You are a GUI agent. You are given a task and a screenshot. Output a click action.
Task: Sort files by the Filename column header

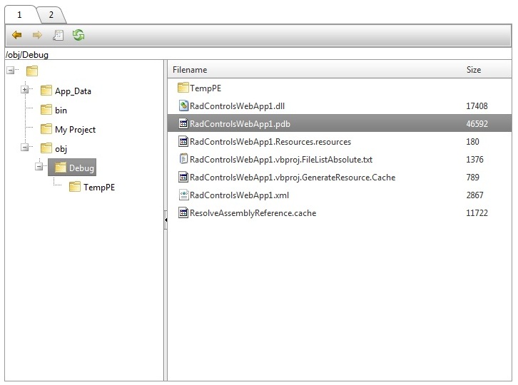[190, 70]
